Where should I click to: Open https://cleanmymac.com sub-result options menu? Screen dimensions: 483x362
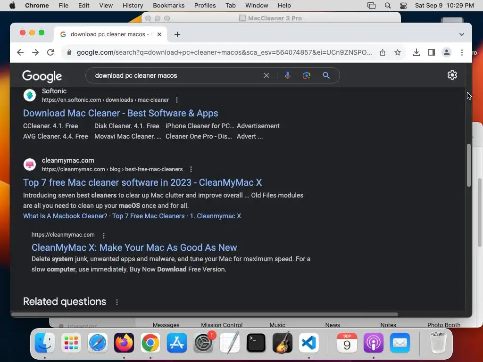pyautogui.click(x=103, y=235)
